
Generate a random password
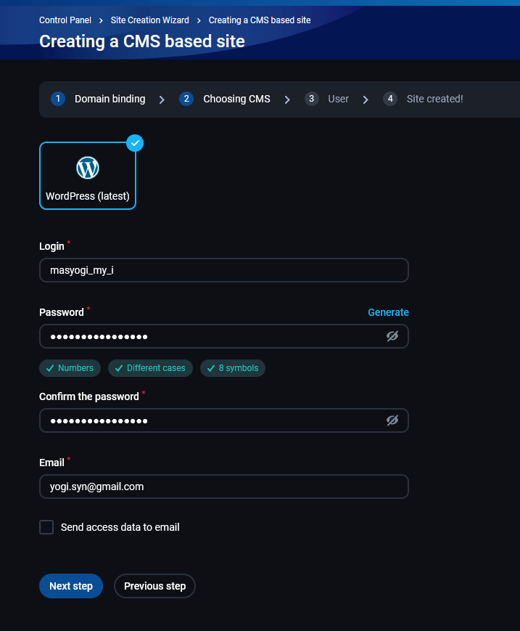pyautogui.click(x=388, y=312)
